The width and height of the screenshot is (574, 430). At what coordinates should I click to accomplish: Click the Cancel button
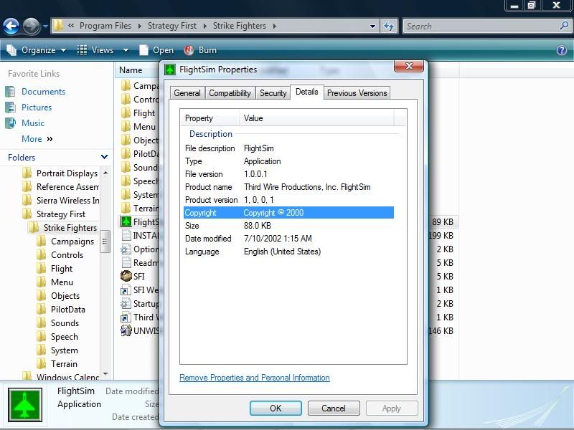click(x=334, y=408)
